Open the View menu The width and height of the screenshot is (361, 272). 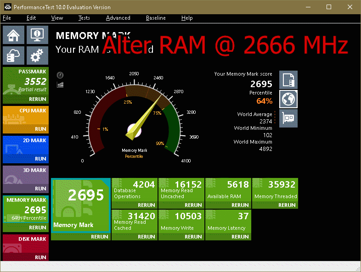point(57,18)
